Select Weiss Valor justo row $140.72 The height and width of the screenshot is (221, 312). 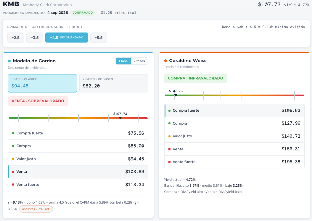point(234,136)
